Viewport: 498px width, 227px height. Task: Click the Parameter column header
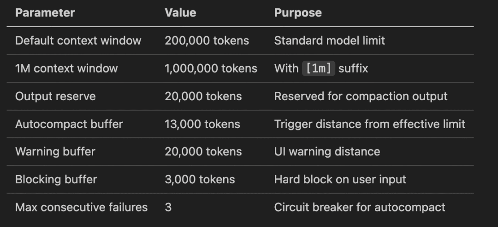pos(45,13)
